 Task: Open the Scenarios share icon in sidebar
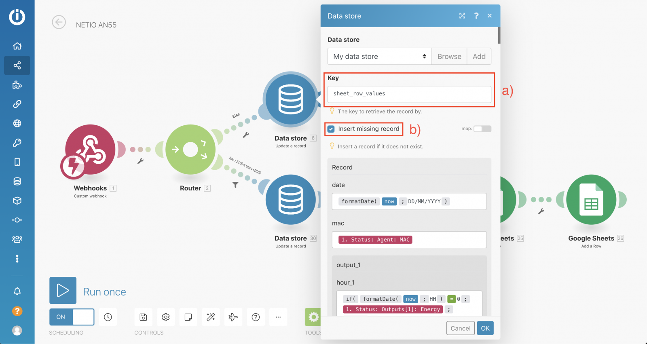tap(17, 65)
